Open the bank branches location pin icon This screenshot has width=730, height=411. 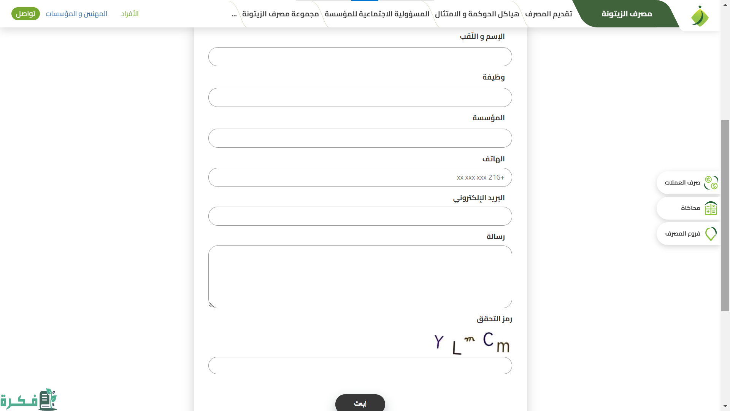pyautogui.click(x=711, y=234)
